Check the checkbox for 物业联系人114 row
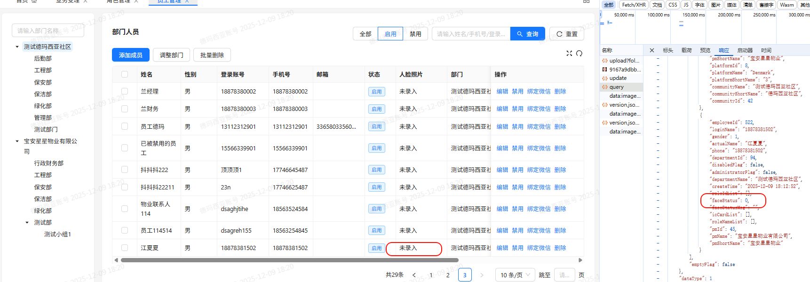810x282 pixels. coord(125,209)
